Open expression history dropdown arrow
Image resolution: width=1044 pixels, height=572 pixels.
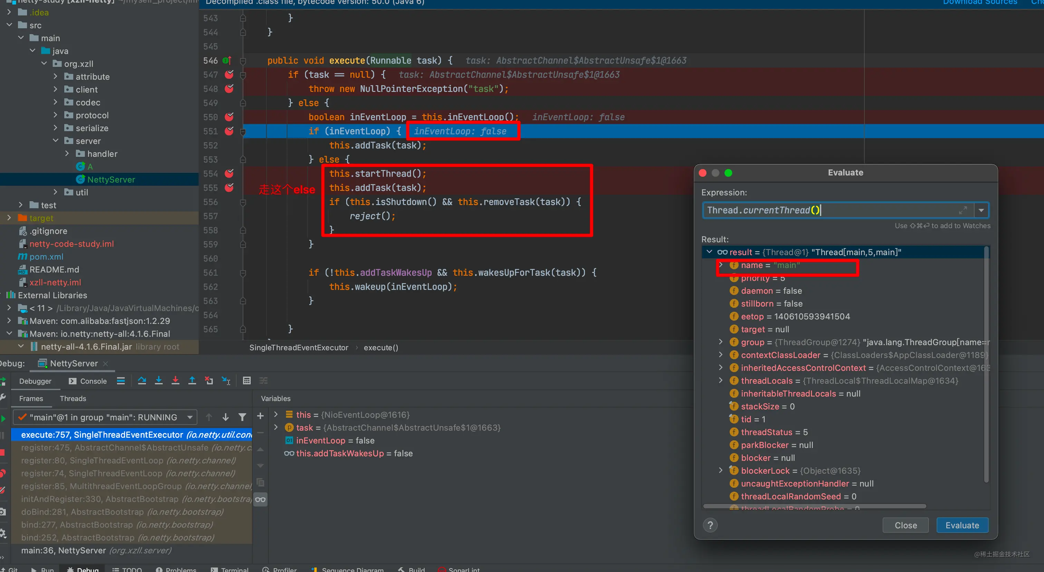981,210
